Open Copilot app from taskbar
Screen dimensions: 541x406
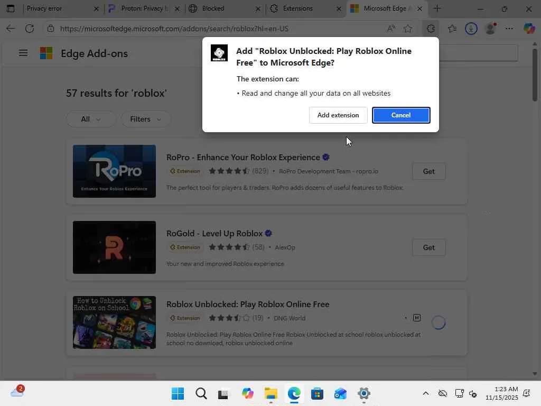(247, 393)
